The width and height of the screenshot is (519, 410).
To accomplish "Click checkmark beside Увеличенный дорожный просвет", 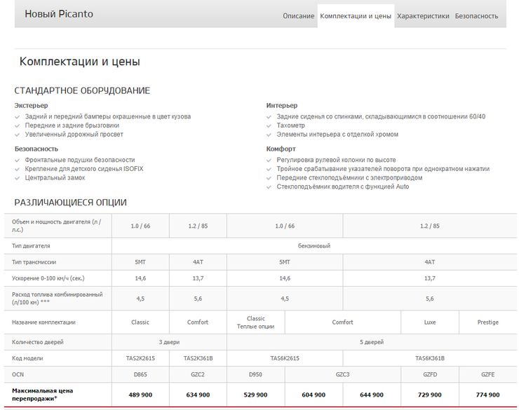I will (x=18, y=135).
